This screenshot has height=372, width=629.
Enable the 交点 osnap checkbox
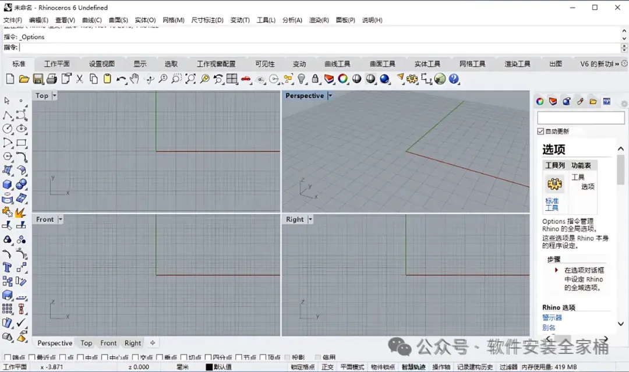coord(135,357)
